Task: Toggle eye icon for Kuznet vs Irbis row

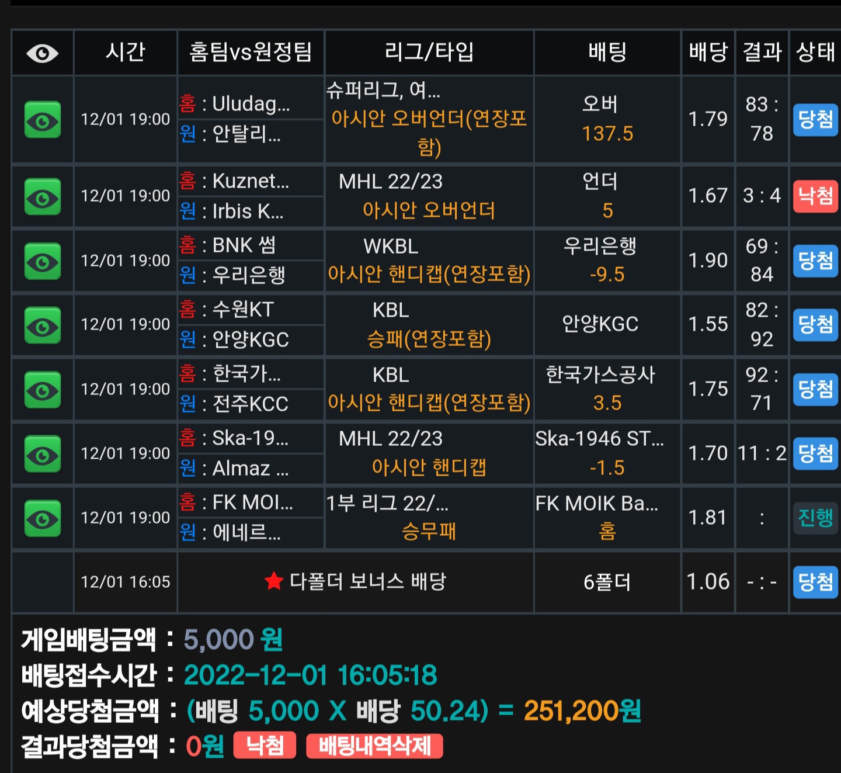Action: pos(43,197)
